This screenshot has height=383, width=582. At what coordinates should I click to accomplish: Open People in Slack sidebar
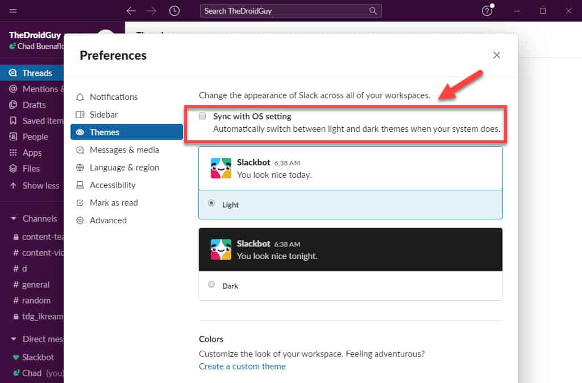tap(32, 137)
